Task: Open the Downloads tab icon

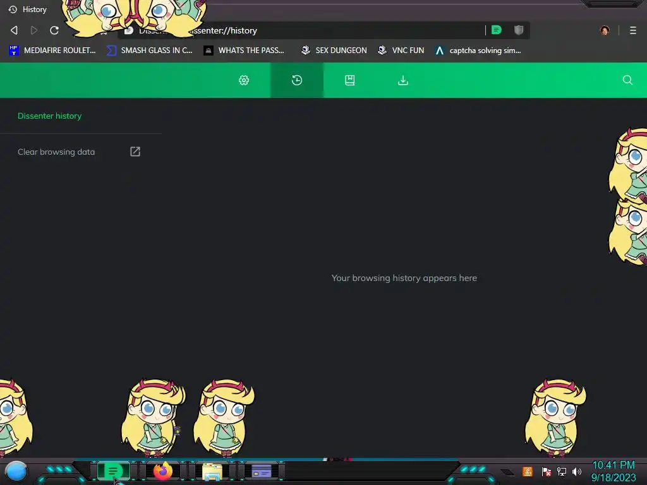Action: (x=403, y=80)
